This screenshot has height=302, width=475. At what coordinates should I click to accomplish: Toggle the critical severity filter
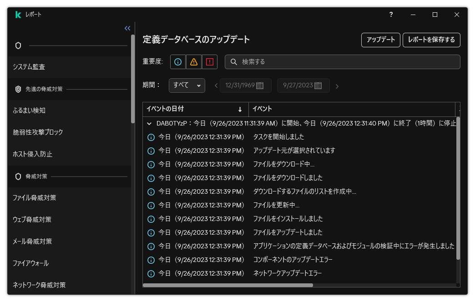pos(210,61)
